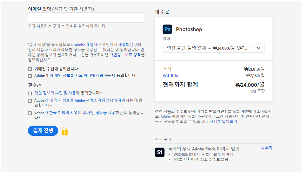Click the email address input field
The image size is (302, 173).
(87, 17)
